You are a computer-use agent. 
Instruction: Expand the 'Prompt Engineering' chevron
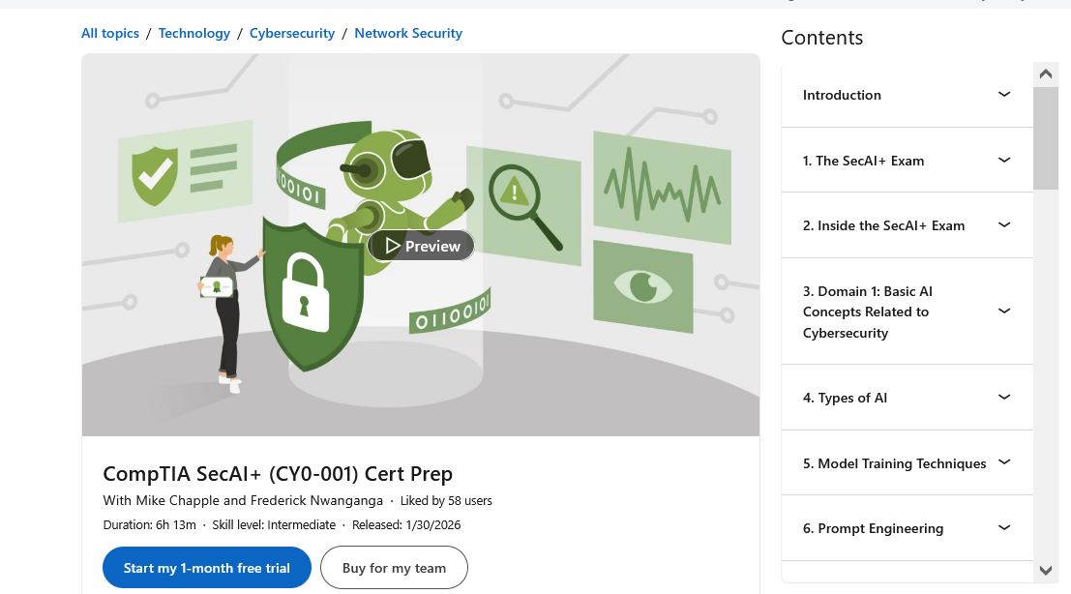point(1004,528)
